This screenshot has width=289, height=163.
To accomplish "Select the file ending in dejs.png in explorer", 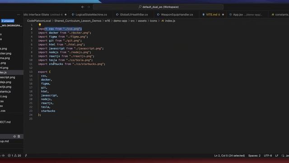I will pos(12,82).
